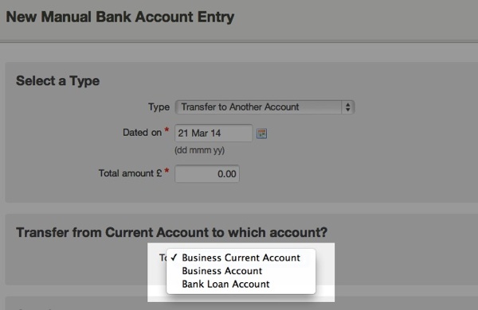The width and height of the screenshot is (478, 310).
Task: Select Business Current Account from the list
Action: click(241, 258)
